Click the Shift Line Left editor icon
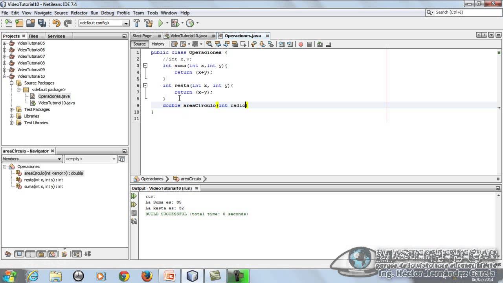This screenshot has width=503, height=283. coord(281,44)
